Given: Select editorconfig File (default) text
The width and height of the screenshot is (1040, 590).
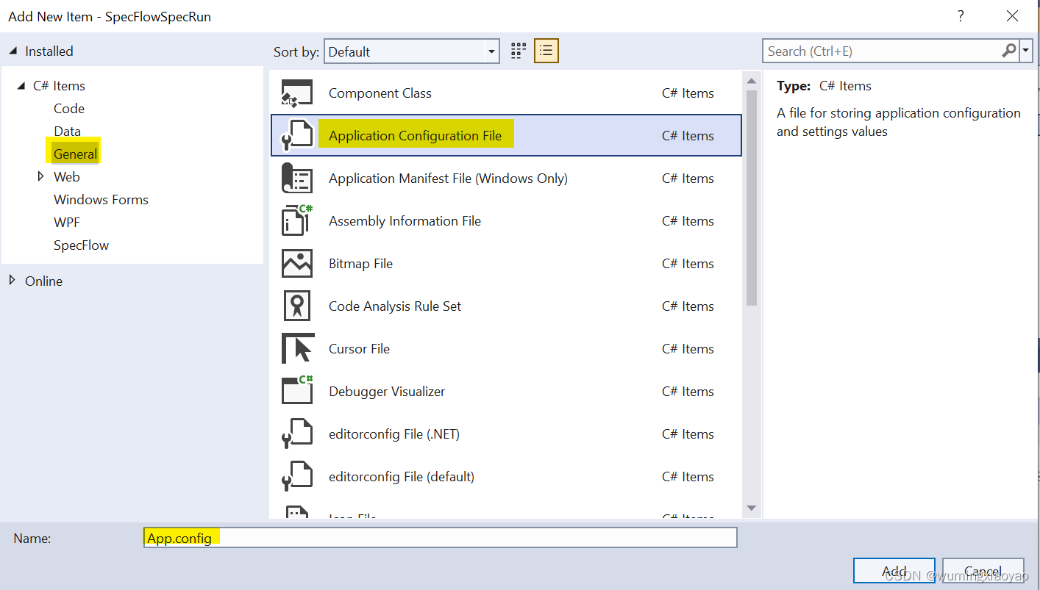Looking at the screenshot, I should point(402,477).
